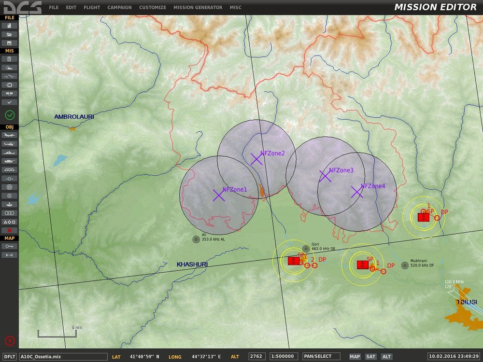Open the MISSION GENERATOR menu
483x362 pixels.
tap(198, 7)
